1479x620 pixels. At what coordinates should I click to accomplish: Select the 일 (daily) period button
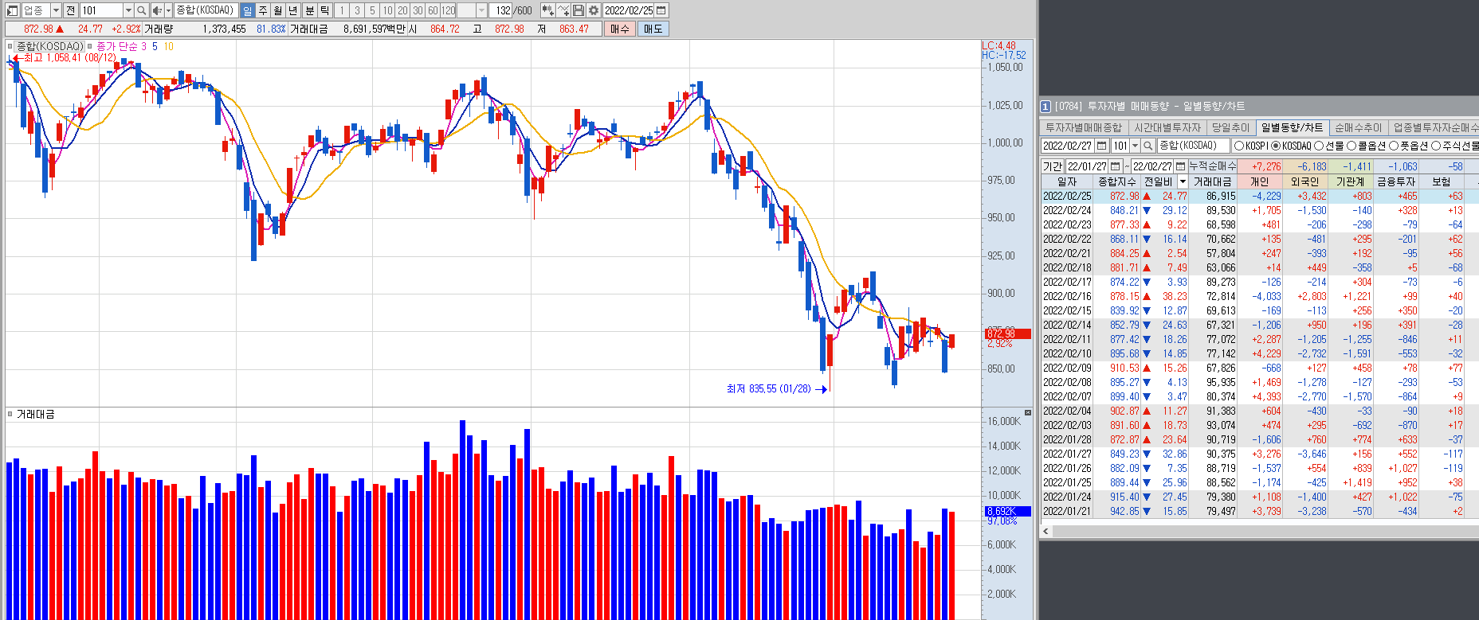pos(247,10)
